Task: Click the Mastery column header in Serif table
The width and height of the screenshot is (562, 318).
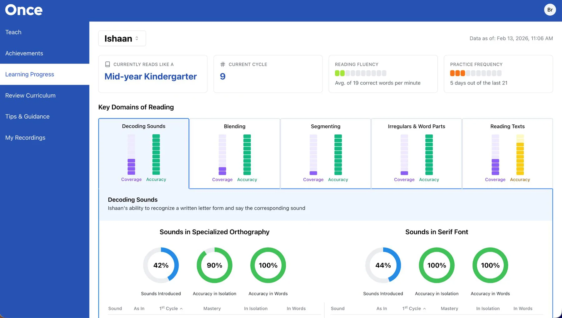Action: pos(449,308)
